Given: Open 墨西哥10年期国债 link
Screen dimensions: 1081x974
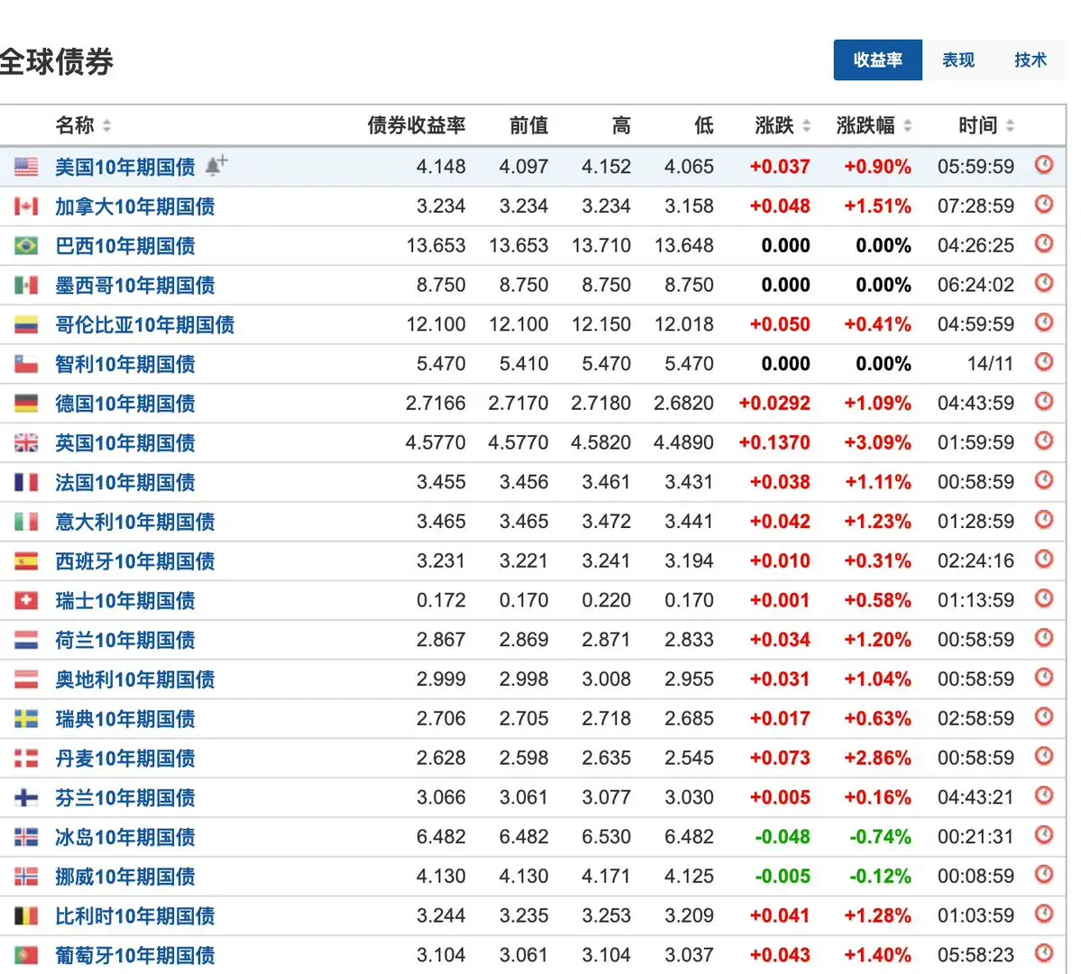Looking at the screenshot, I should pyautogui.click(x=135, y=285).
